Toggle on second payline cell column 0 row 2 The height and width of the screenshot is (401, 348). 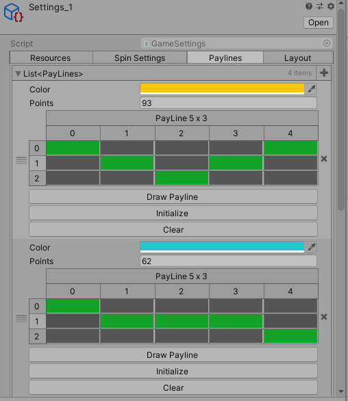pyautogui.click(x=73, y=336)
